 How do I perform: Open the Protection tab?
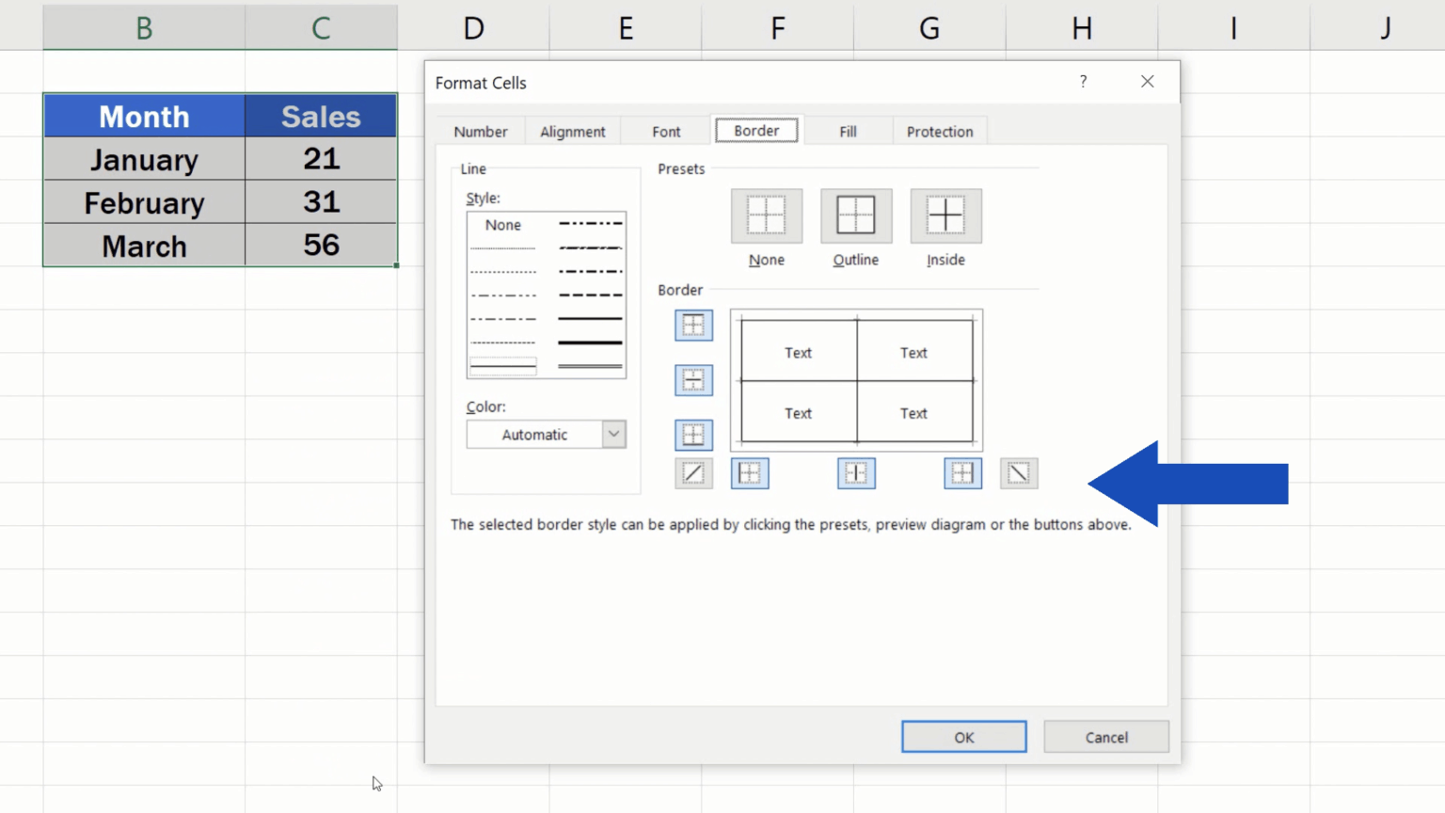[940, 131]
